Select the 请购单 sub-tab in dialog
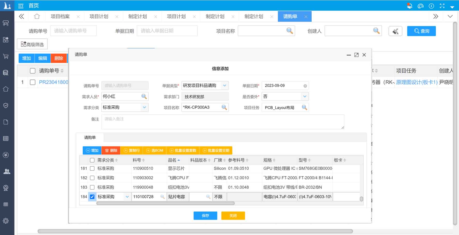Viewport: 459px width, 235px height. [x=90, y=137]
